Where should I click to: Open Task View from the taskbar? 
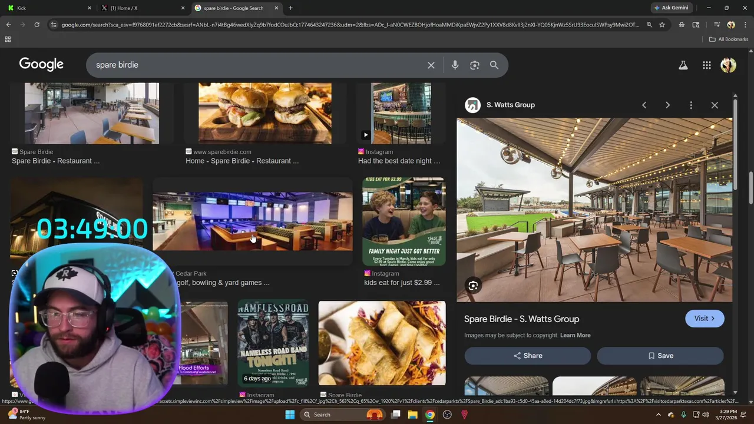(x=396, y=415)
